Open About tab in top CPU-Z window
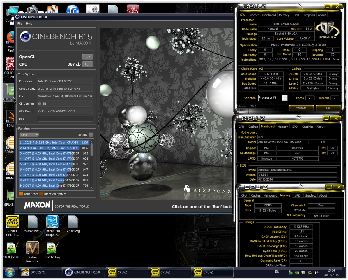 coord(322,15)
